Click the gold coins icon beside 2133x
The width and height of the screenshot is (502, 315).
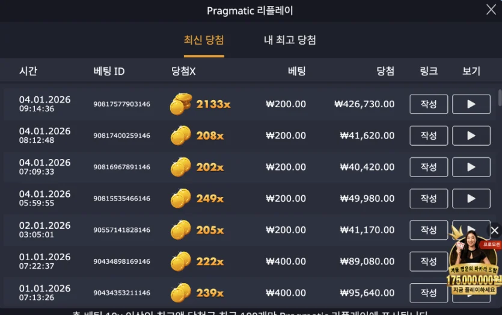tap(180, 104)
